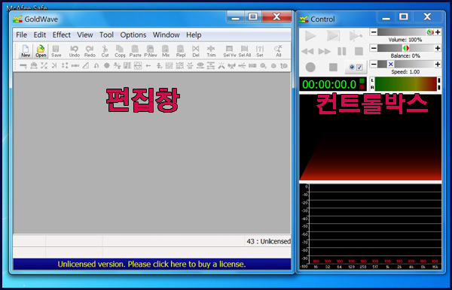
Task: Decrease balance with the minus button
Action: pyautogui.click(x=374, y=48)
